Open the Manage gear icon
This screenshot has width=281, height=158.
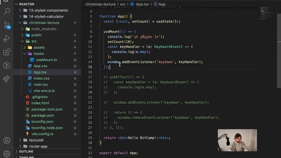click(x=7, y=154)
